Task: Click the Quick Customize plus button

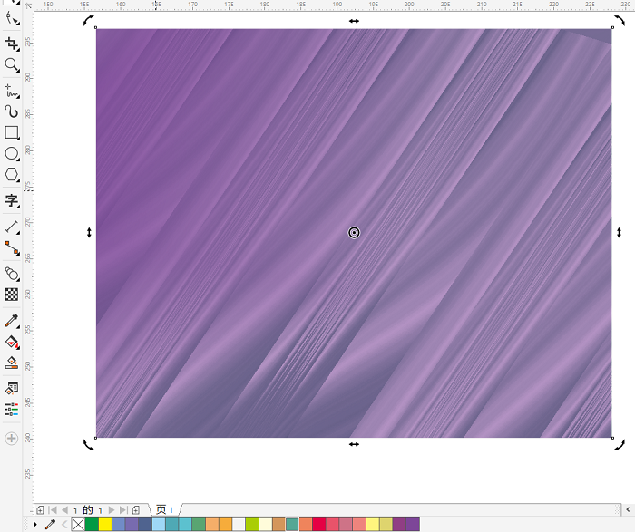Action: (11, 438)
